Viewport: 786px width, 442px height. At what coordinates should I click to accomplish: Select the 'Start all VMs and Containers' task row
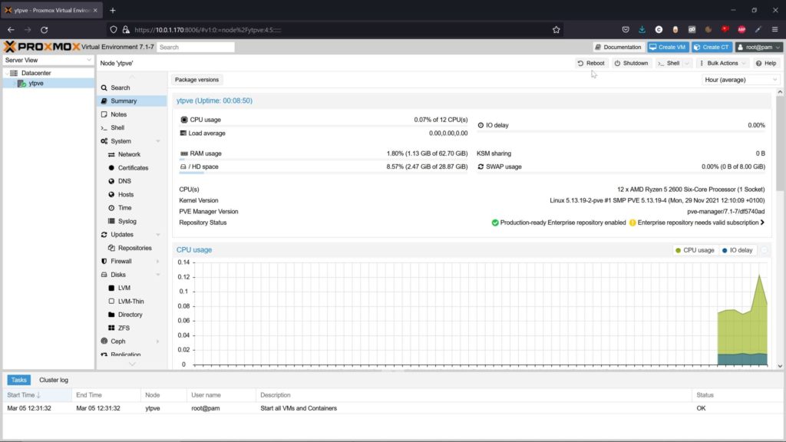(392, 408)
